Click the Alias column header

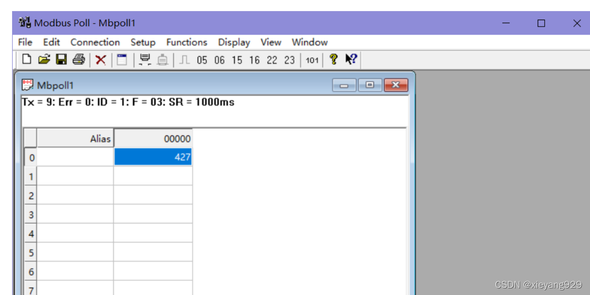(75, 139)
